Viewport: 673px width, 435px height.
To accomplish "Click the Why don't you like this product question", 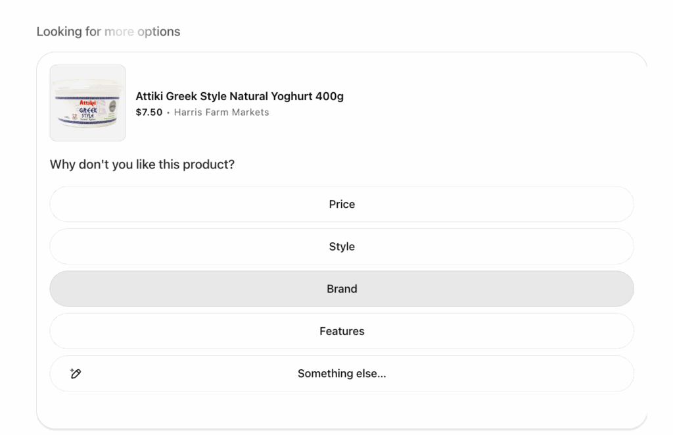I will coord(142,165).
